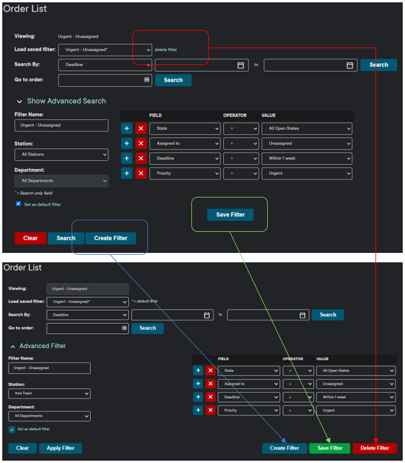Image resolution: width=405 pixels, height=463 pixels.
Task: Click the greyed Viewing field showing Urgent - Unassigned
Action: (88, 289)
